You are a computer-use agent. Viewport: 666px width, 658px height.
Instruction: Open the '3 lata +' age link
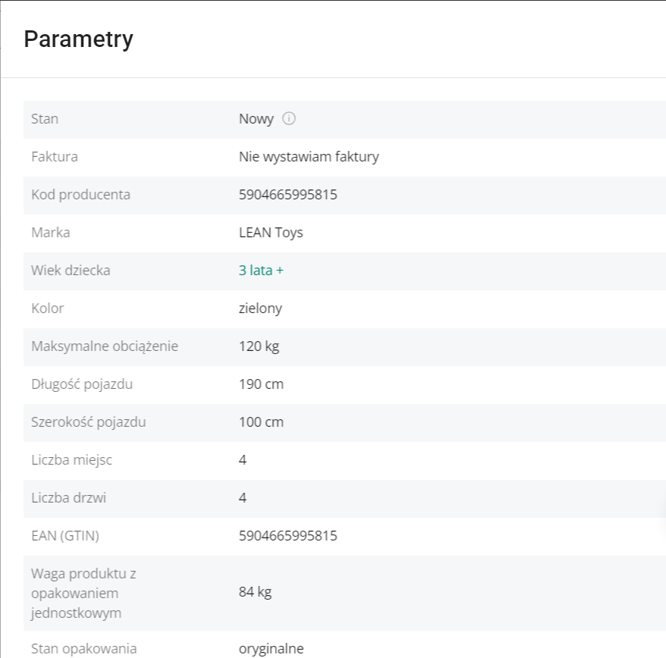click(x=261, y=271)
